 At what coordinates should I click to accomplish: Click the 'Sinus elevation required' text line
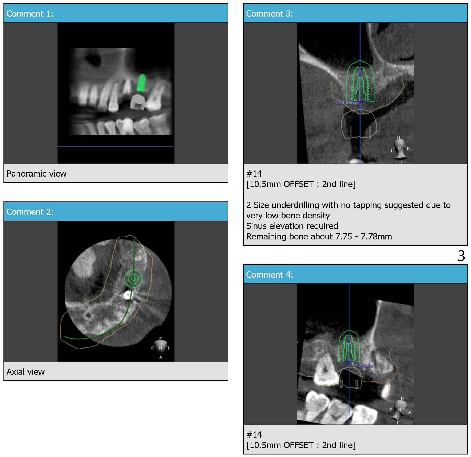click(x=292, y=226)
